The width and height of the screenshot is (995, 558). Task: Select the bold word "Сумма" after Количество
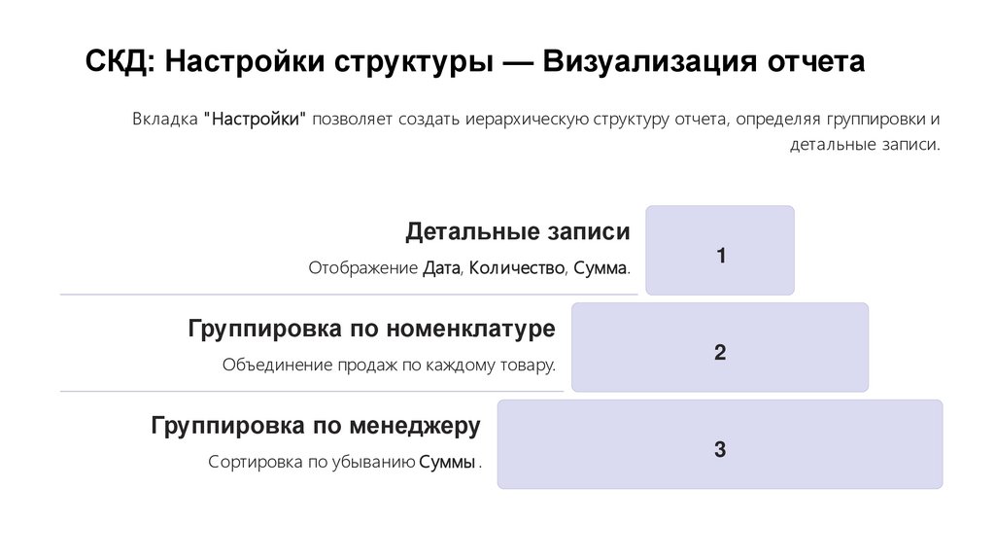coord(600,267)
